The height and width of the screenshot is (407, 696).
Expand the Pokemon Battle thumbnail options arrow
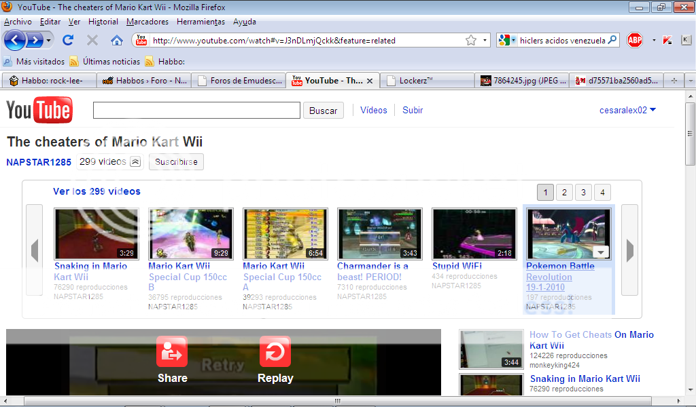pyautogui.click(x=600, y=252)
